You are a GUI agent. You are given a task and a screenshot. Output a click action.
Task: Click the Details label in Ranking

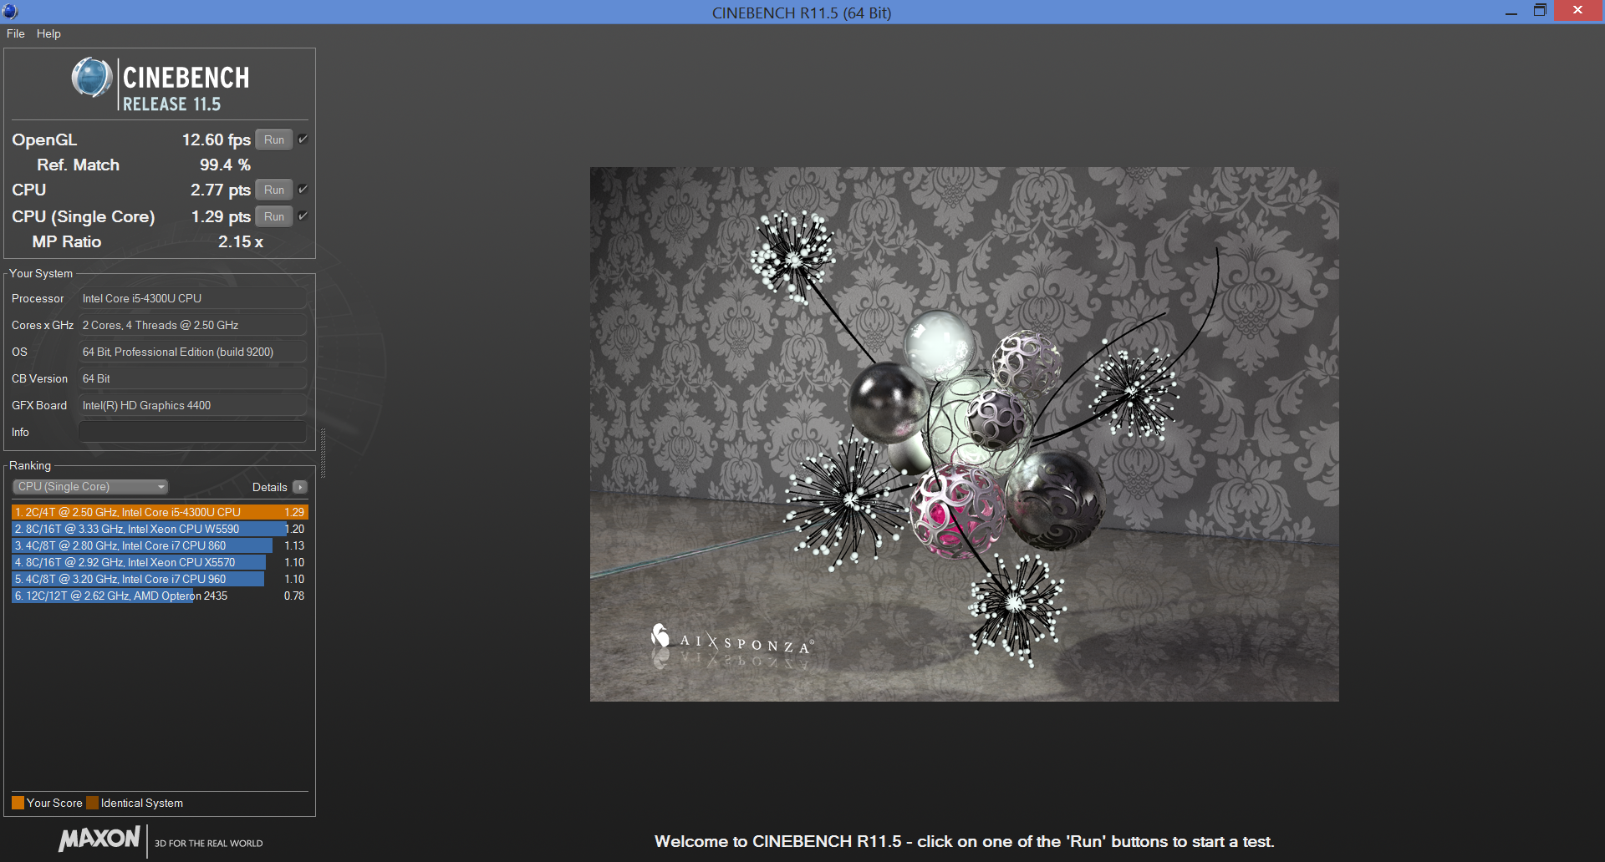[x=269, y=487]
